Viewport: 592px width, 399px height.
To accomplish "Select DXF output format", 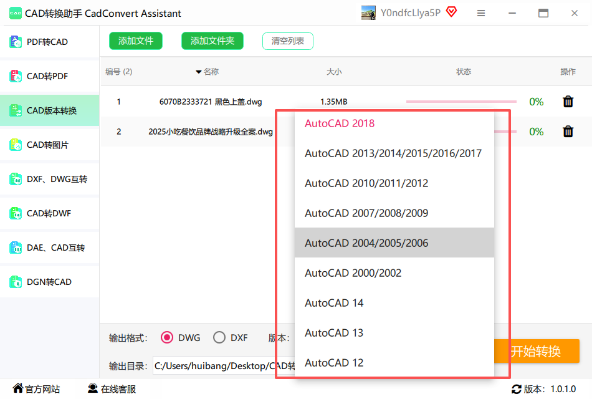I will click(219, 337).
